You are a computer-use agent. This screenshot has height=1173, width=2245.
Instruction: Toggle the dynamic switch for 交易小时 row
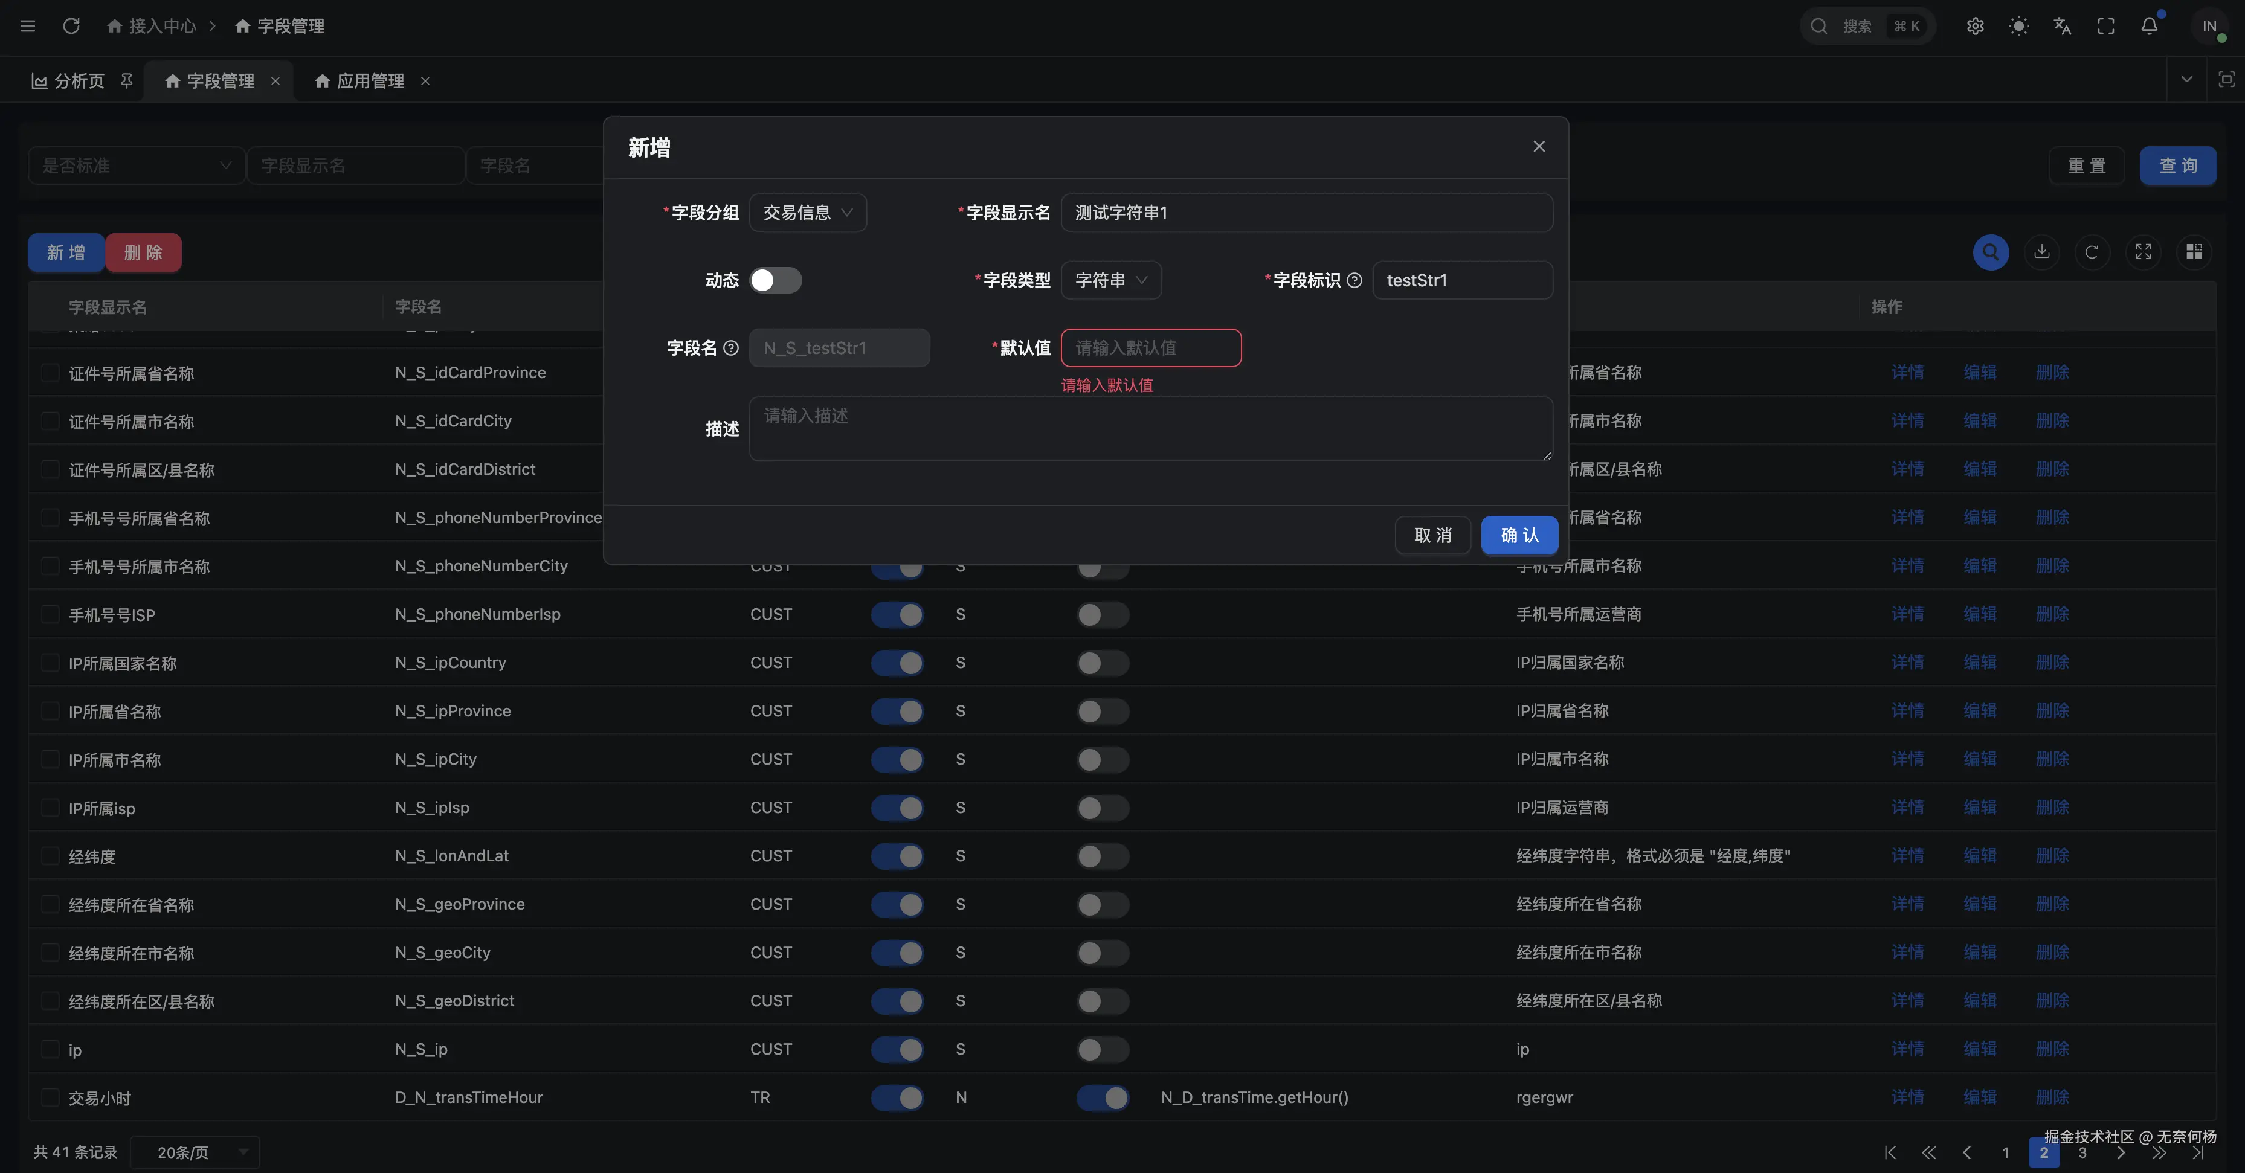(1103, 1097)
